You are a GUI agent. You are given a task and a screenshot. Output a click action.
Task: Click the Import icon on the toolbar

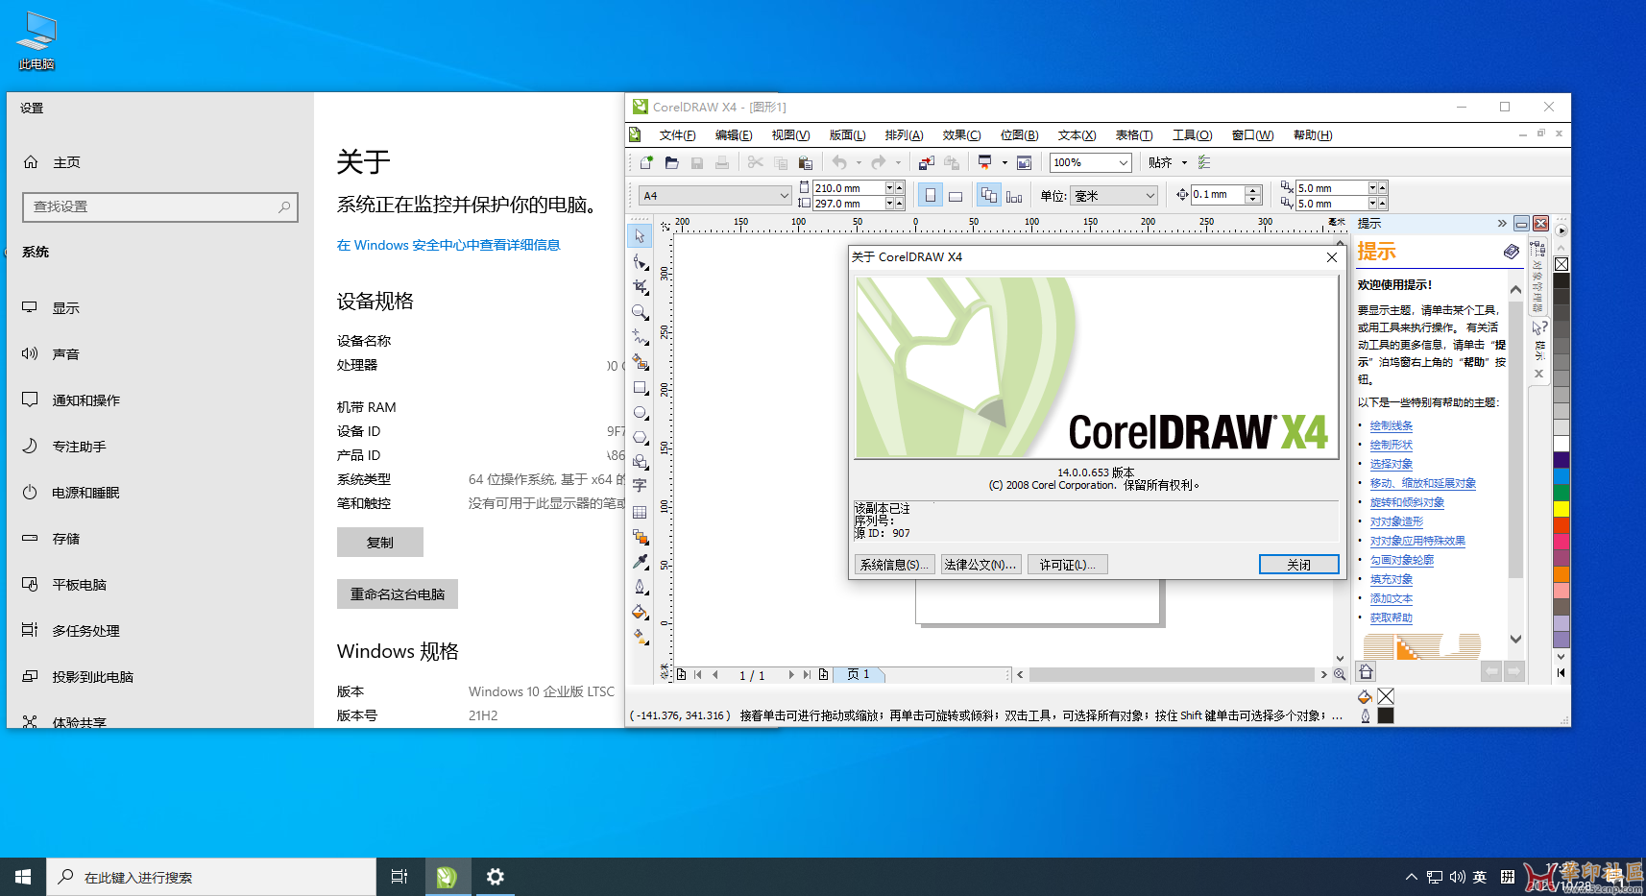pos(925,162)
